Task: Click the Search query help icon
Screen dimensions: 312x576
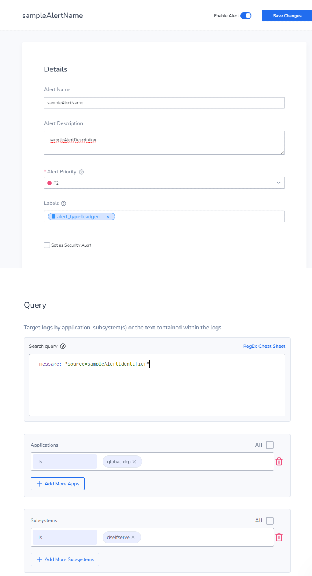Action: [63, 346]
